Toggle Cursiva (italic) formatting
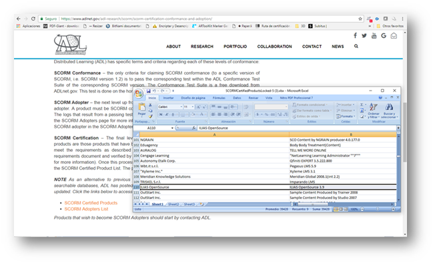Viewport: 435px width, 265px height. (x=167, y=115)
